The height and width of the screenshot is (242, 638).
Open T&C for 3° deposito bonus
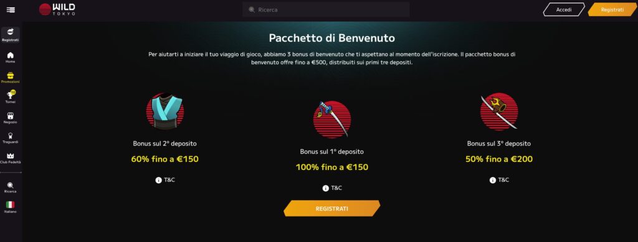click(499, 180)
